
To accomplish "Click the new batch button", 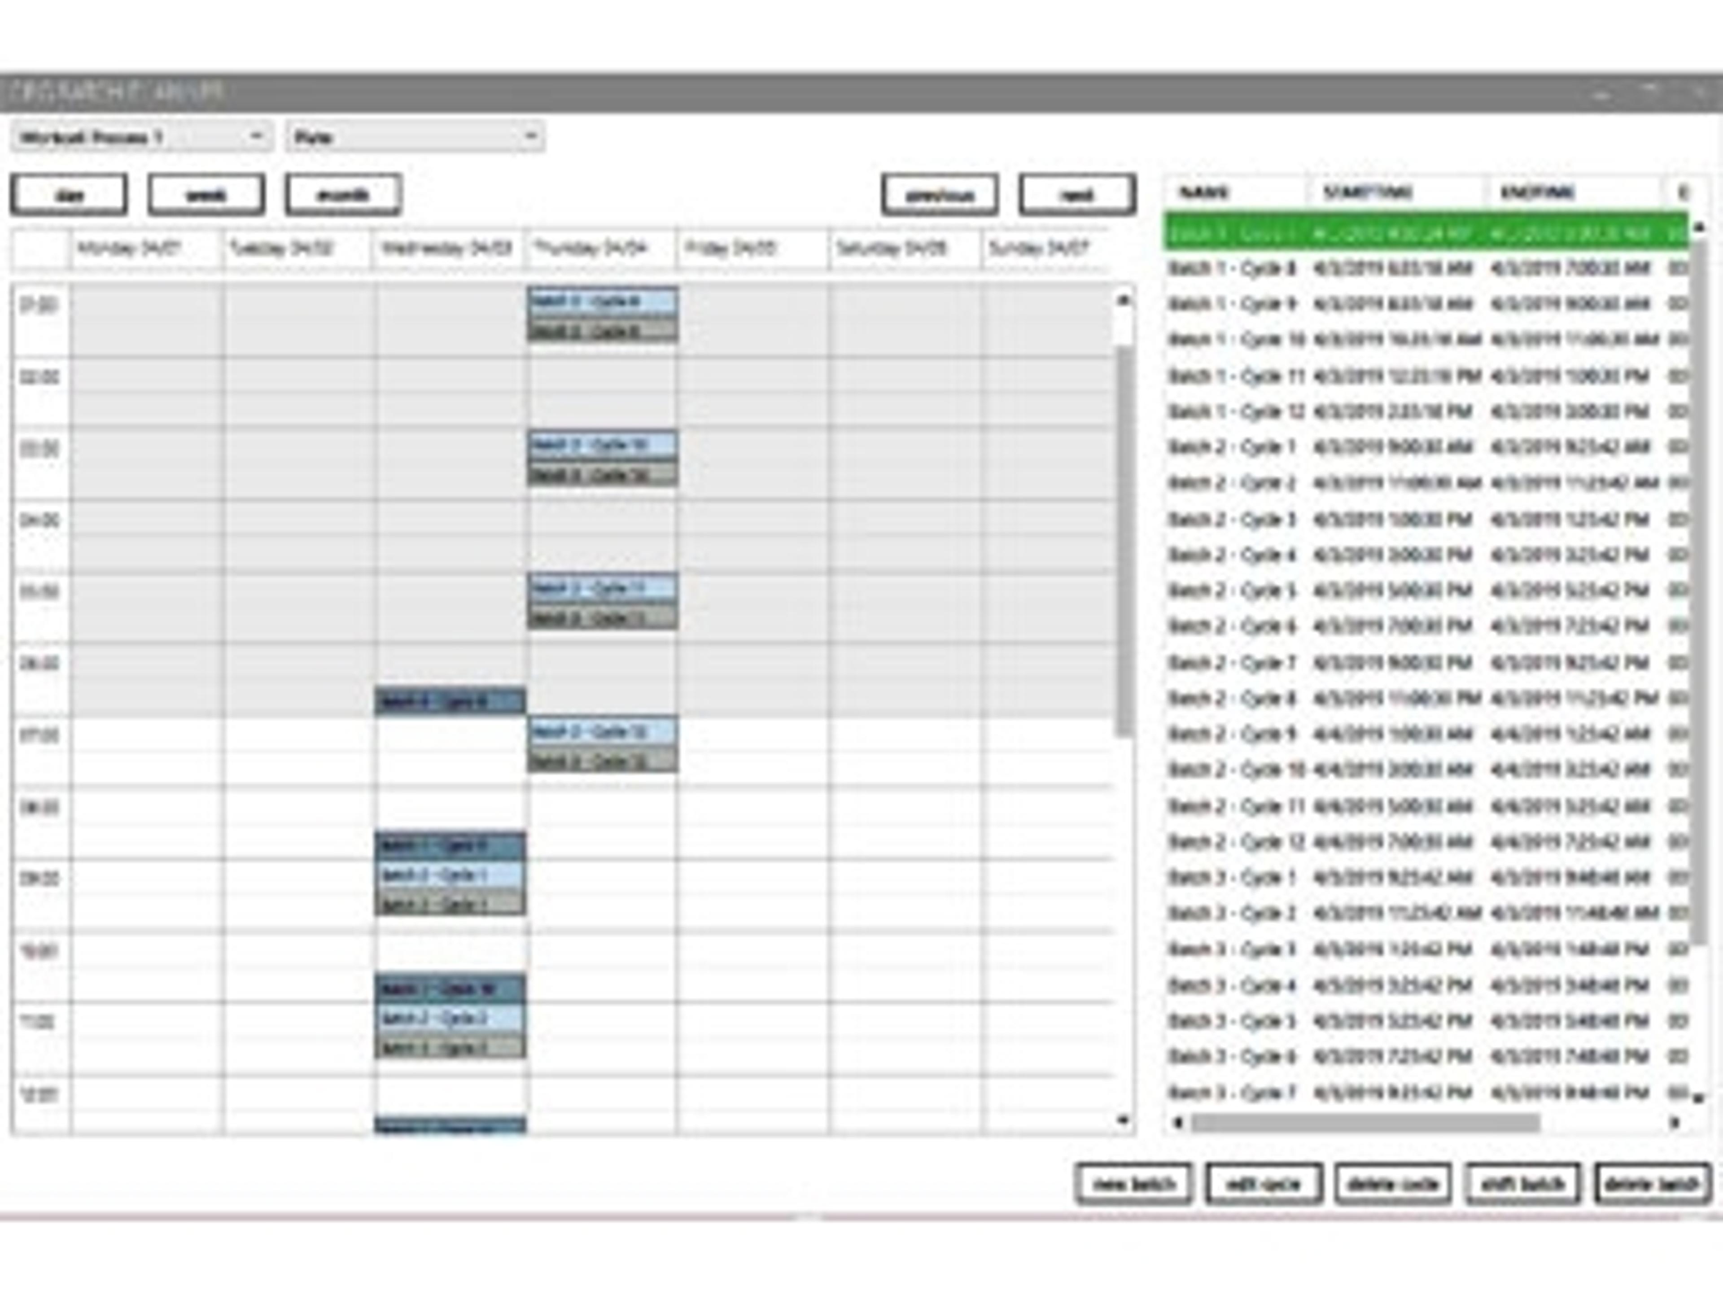I will point(1133,1184).
